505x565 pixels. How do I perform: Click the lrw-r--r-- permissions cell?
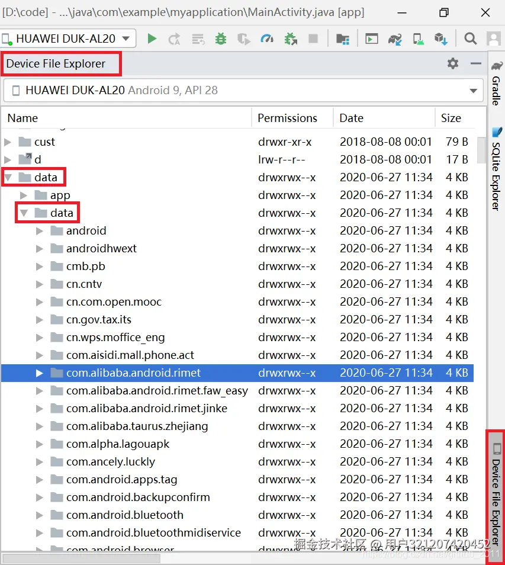[282, 160]
